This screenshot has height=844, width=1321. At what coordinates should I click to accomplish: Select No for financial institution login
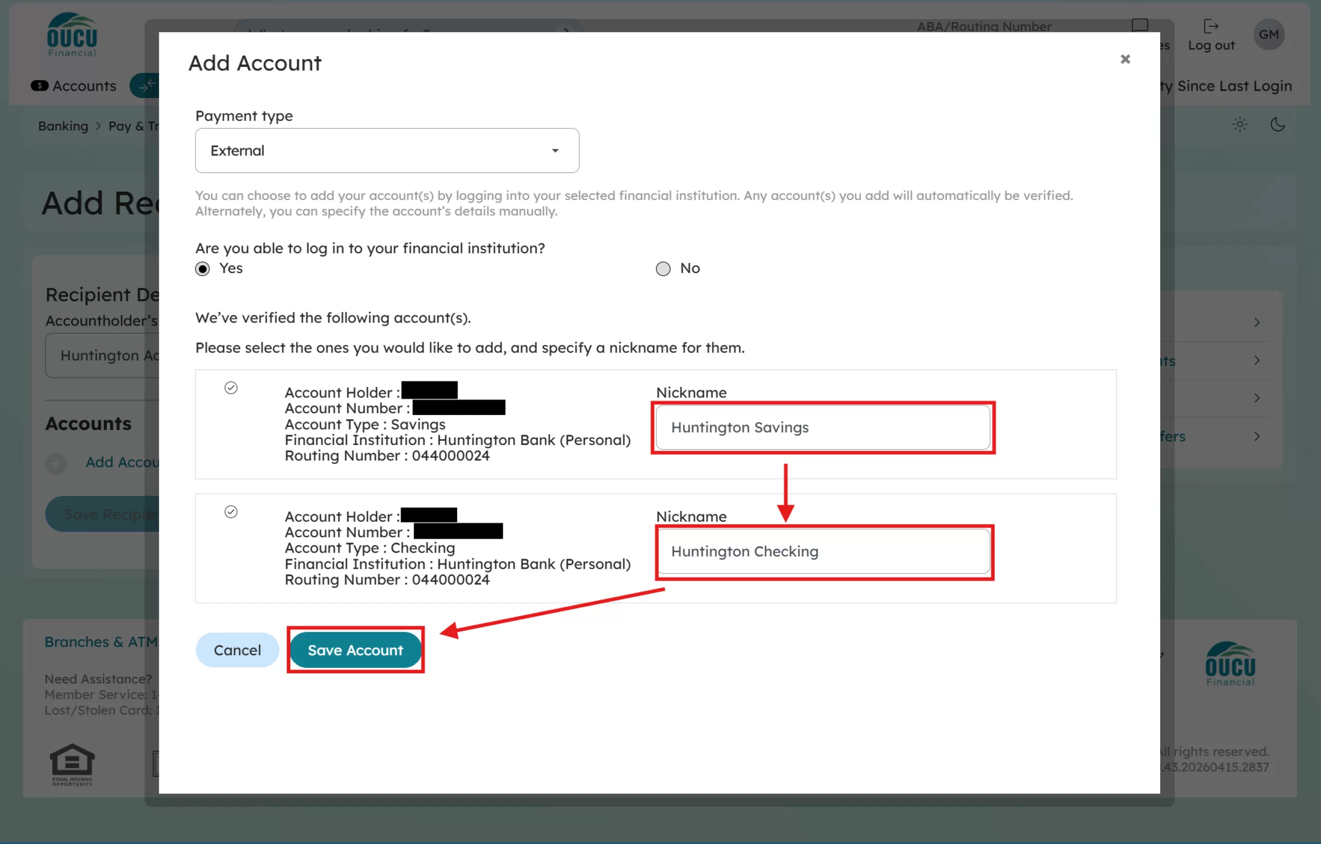(663, 269)
